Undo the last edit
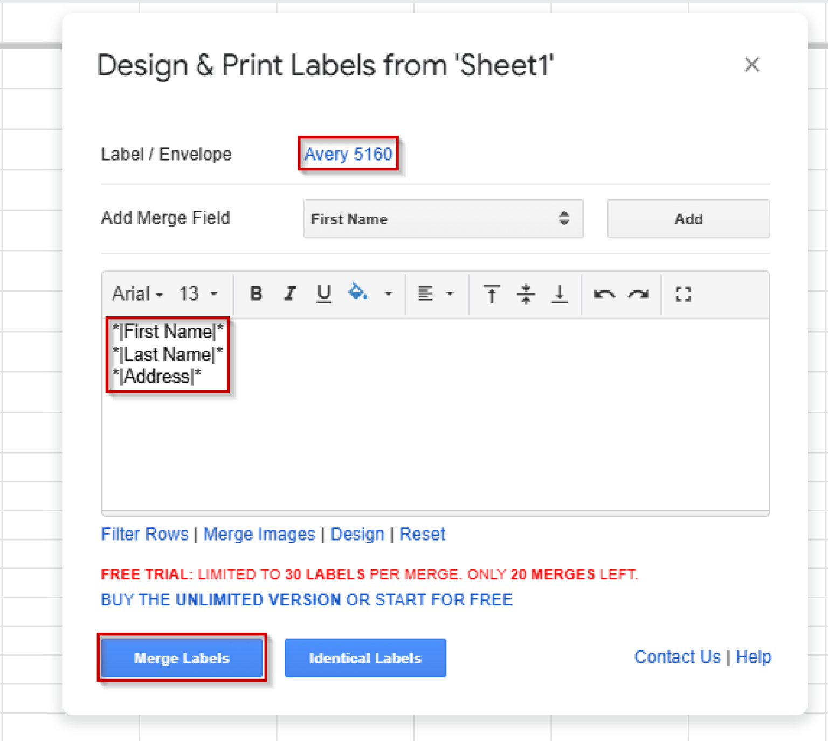The image size is (828, 741). click(x=604, y=294)
